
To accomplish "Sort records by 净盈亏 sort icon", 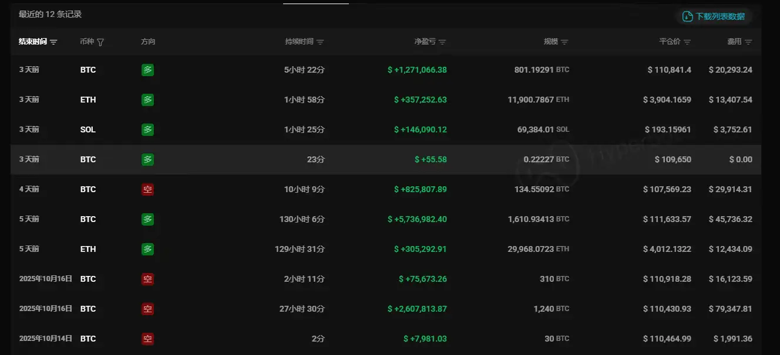I will pos(442,42).
